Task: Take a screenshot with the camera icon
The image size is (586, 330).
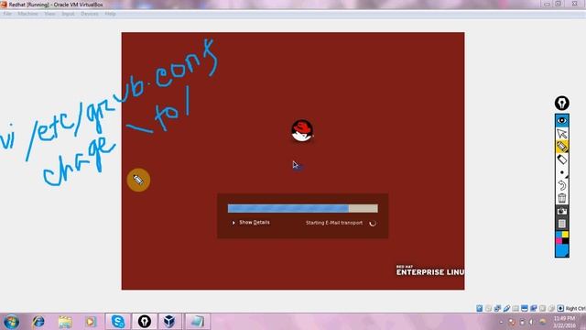Action: point(561,212)
